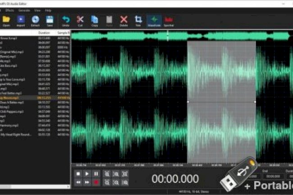Start recording with the red Record button
This screenshot has height=195, width=293.
point(96,182)
